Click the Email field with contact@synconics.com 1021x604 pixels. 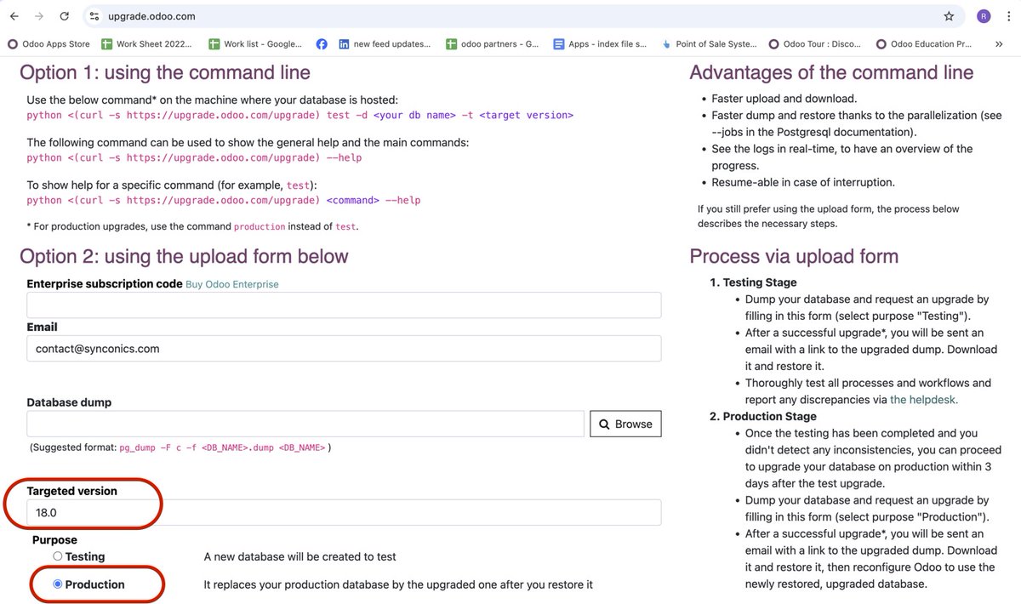point(344,348)
